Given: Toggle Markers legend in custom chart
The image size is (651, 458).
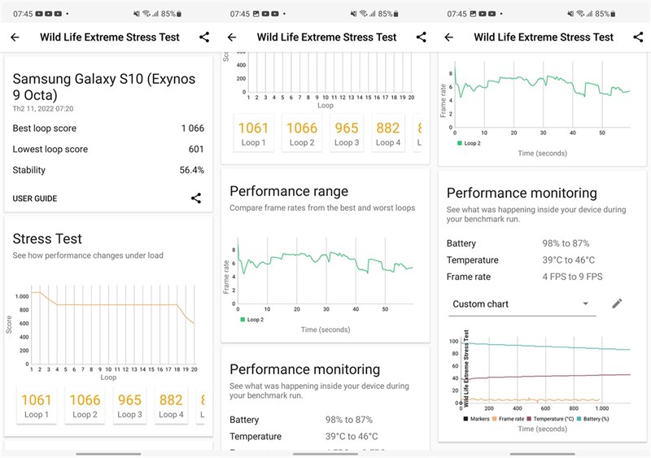Looking at the screenshot, I should 477,419.
